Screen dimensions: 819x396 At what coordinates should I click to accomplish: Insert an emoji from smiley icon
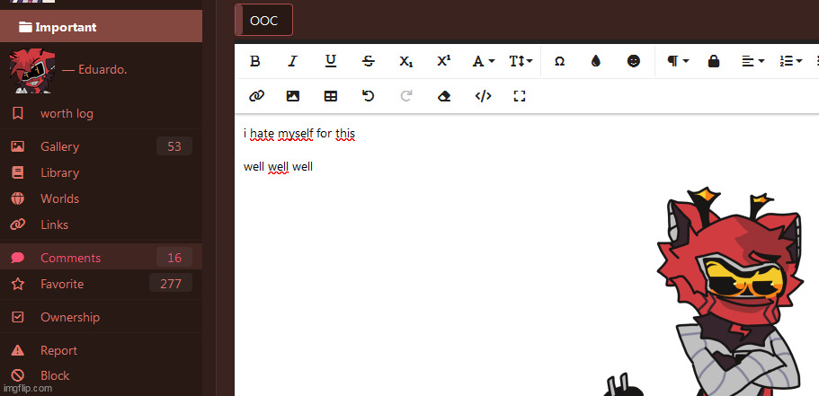click(634, 61)
